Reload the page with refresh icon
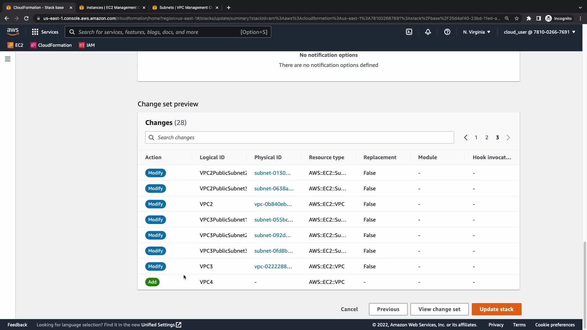This screenshot has height=330, width=587. click(x=26, y=18)
